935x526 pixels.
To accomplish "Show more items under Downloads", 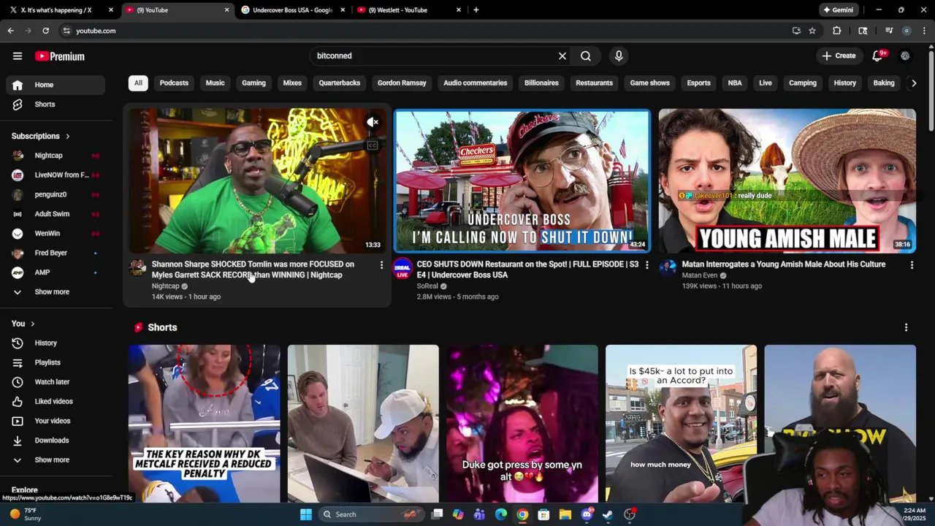I will coord(53,460).
